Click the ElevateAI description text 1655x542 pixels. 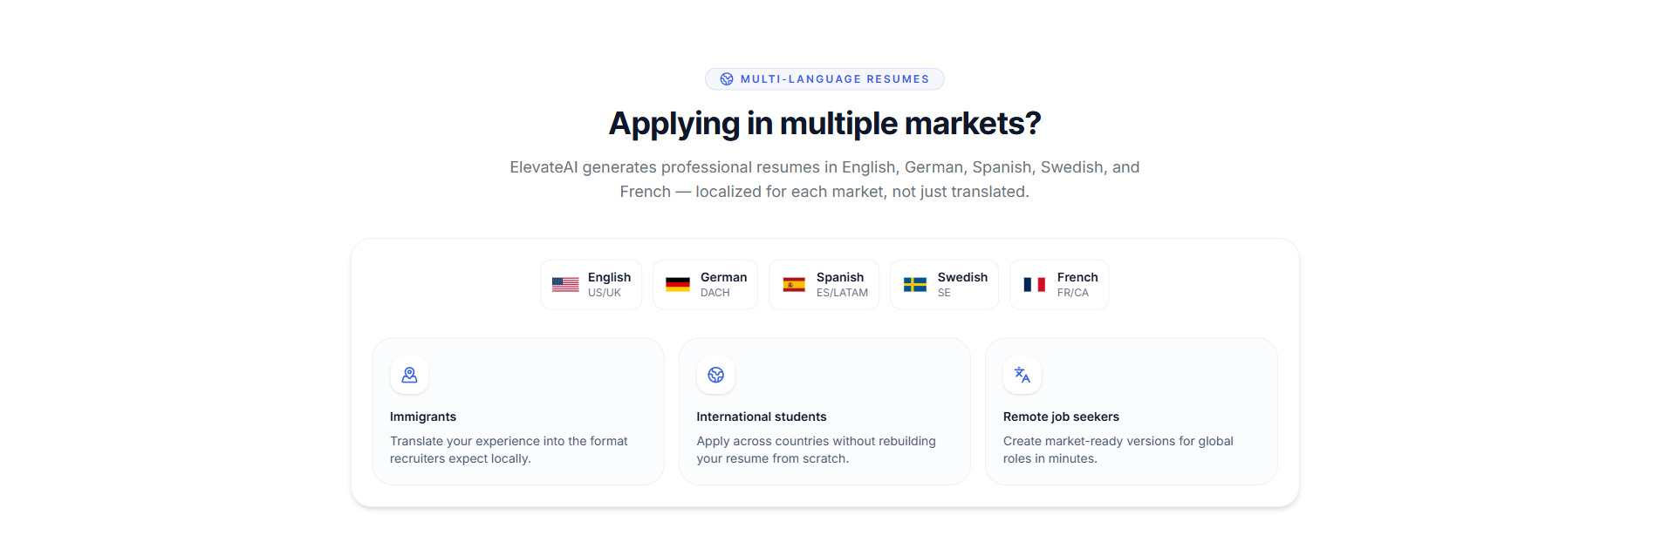824,179
